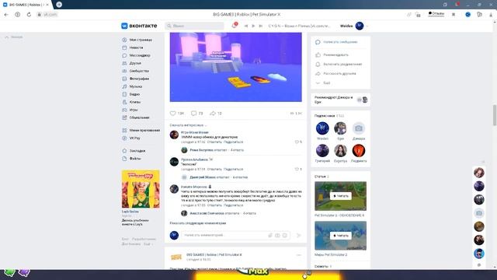Skip to previous track in the VK header player
Image resolution: width=497 pixels, height=280 pixels.
(246, 26)
